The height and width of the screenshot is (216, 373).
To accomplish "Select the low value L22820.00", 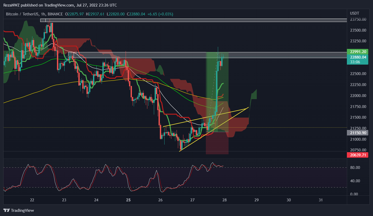I will [116, 14].
